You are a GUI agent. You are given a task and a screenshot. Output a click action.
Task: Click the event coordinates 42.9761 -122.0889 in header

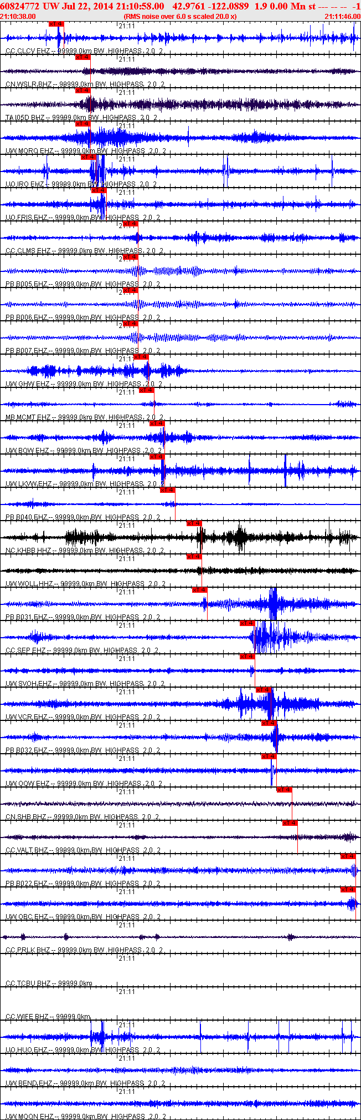pyautogui.click(x=207, y=6)
